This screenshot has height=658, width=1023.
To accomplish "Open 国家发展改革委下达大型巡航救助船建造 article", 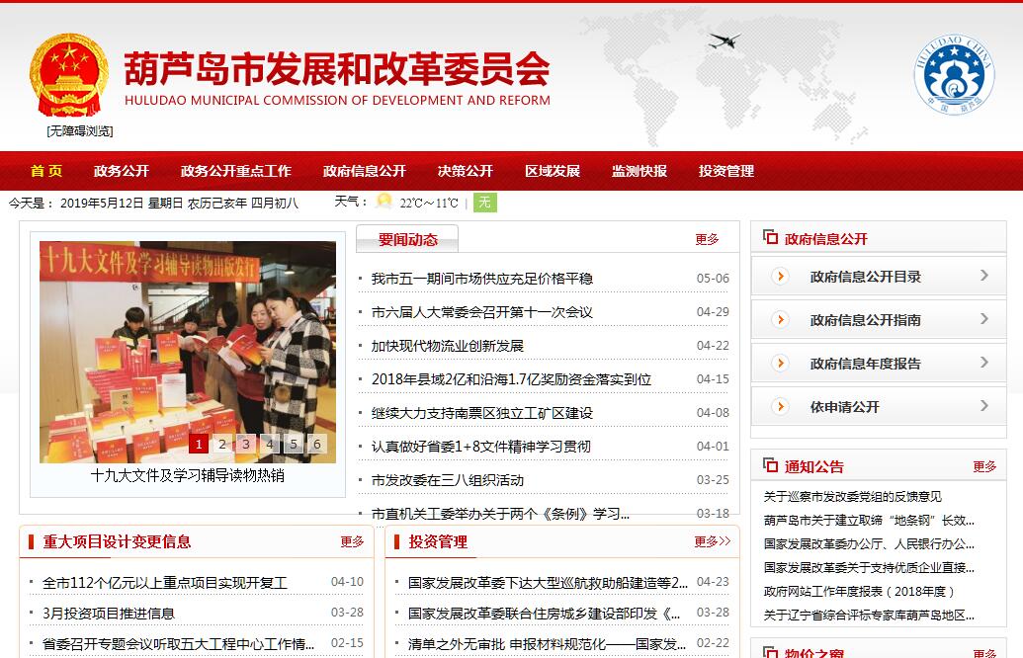I will tap(548, 583).
